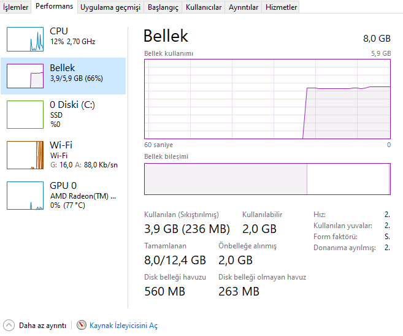The height and width of the screenshot is (336, 403).
Task: Click the Daha az ayrıntı button
Action: 42,326
